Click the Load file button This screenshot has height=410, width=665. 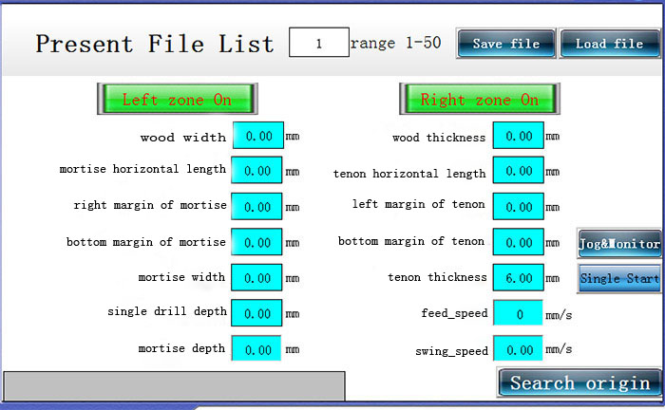click(x=610, y=44)
